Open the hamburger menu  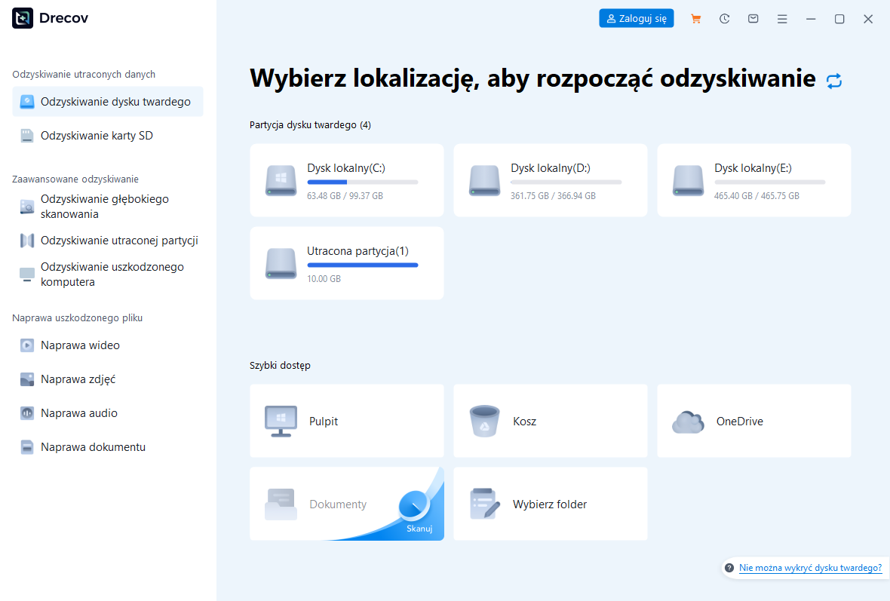[782, 18]
